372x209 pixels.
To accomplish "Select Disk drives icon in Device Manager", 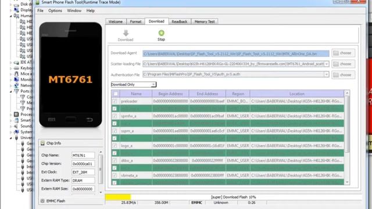I will [x=17, y=4].
